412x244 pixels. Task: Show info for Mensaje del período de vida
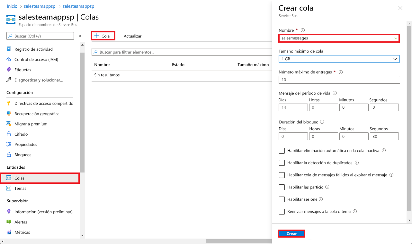[x=335, y=93]
